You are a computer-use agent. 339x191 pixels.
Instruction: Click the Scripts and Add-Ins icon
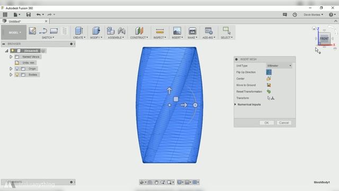209,31
